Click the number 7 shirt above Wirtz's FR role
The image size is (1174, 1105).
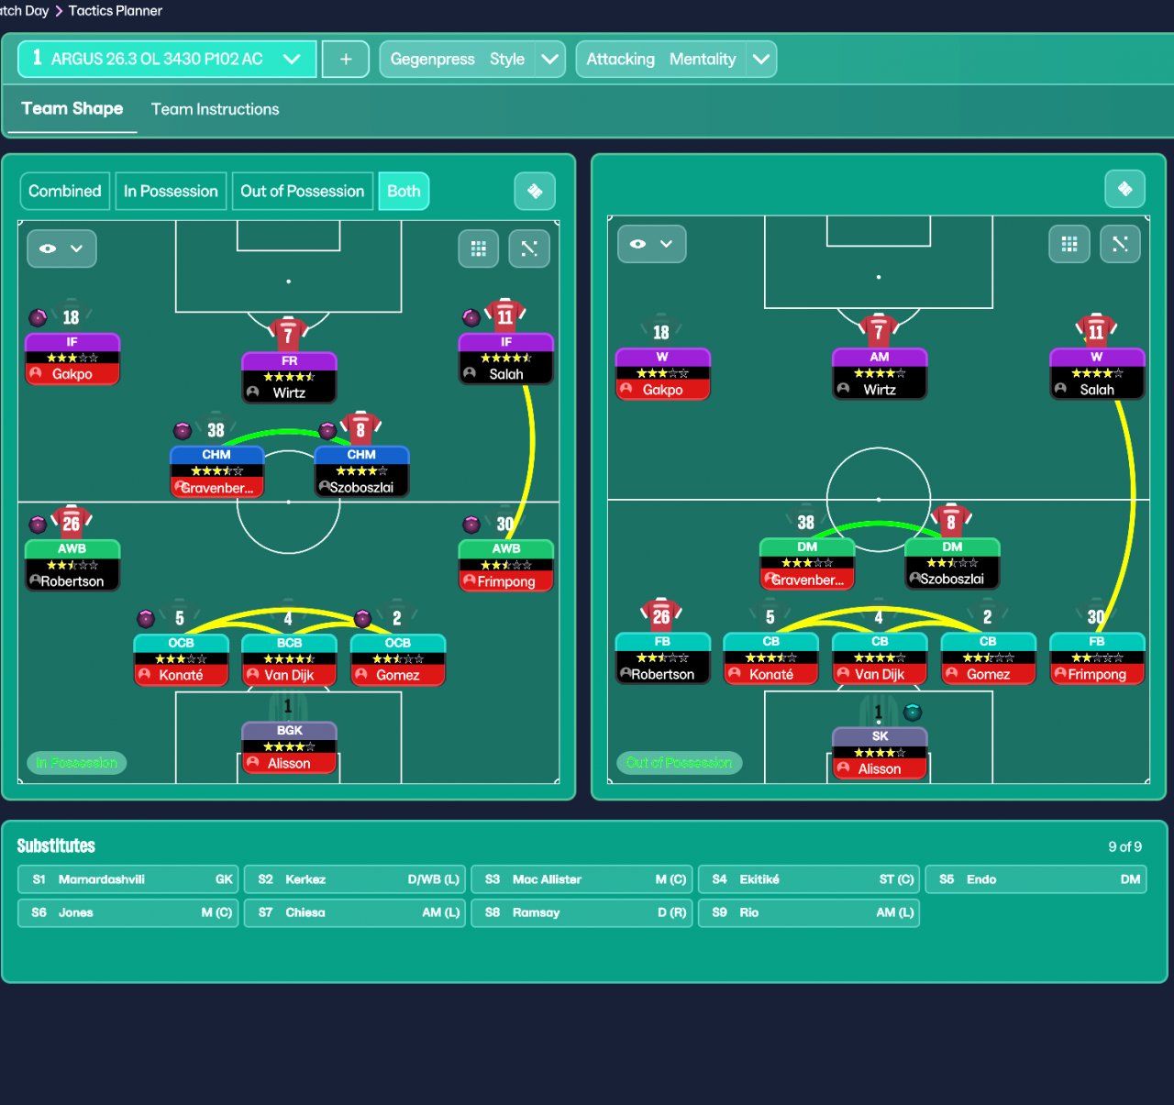[288, 332]
